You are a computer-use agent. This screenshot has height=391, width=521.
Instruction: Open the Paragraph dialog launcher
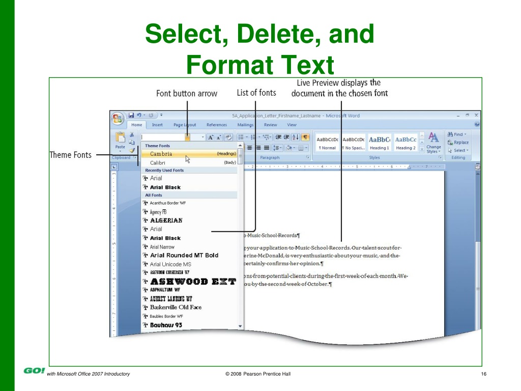[308, 157]
